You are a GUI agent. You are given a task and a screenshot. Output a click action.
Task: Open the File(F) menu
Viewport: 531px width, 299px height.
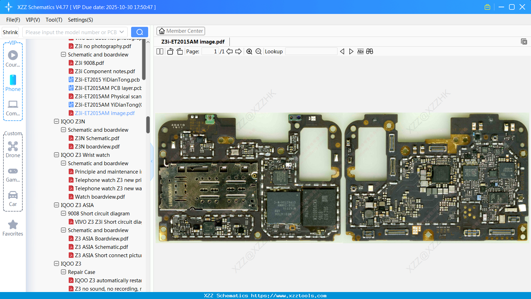[13, 20]
